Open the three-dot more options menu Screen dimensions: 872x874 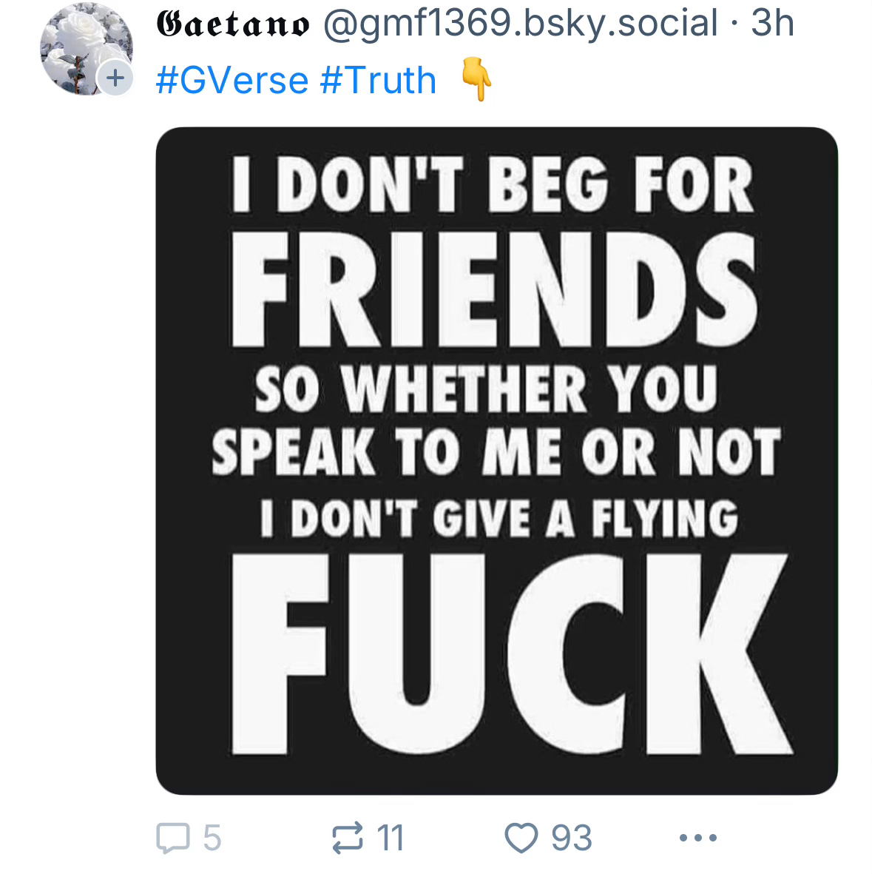[x=697, y=838]
